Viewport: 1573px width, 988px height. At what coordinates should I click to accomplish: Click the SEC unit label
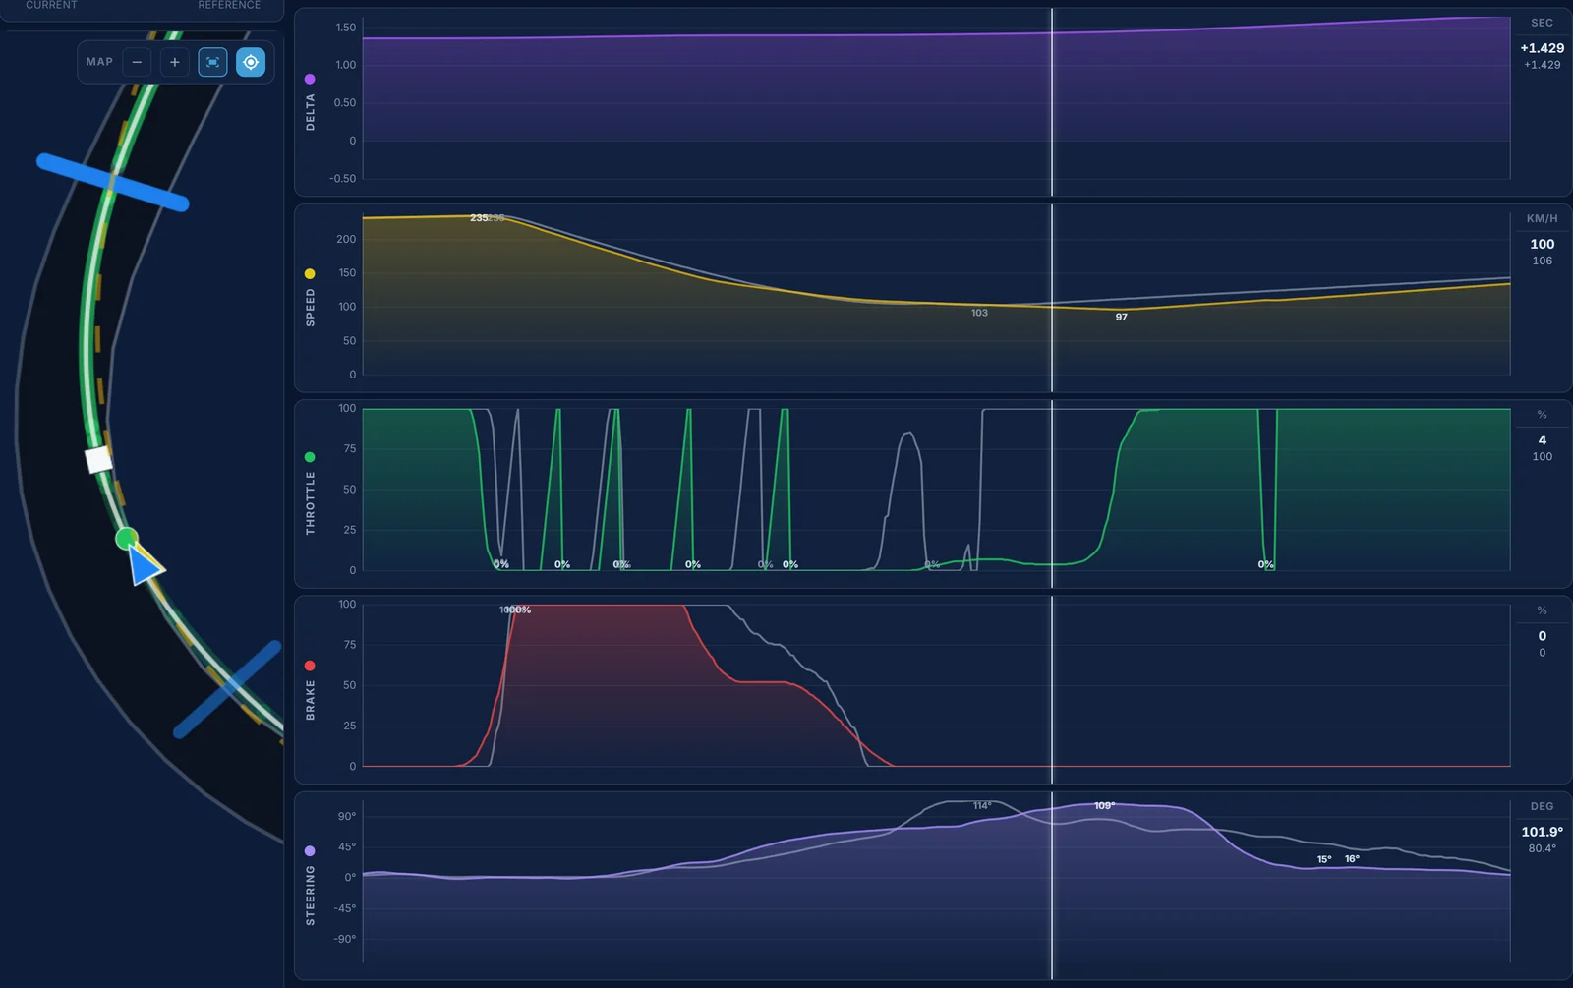1542,23
